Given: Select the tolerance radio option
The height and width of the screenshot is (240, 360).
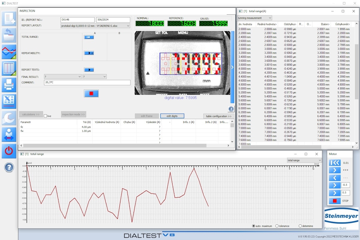Looking at the screenshot, I should [x=277, y=226].
